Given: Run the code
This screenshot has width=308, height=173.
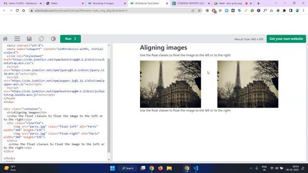Looking at the screenshot, I should 71,39.
